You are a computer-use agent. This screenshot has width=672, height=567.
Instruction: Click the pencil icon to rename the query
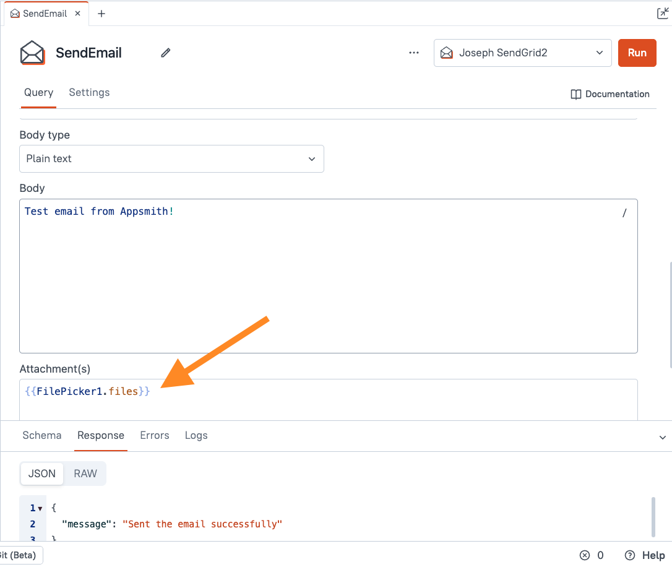[x=165, y=53]
